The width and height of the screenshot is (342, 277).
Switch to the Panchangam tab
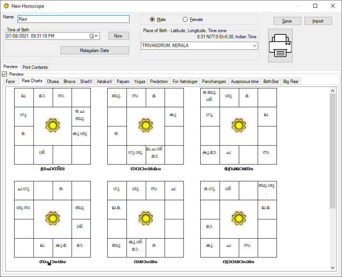214,81
